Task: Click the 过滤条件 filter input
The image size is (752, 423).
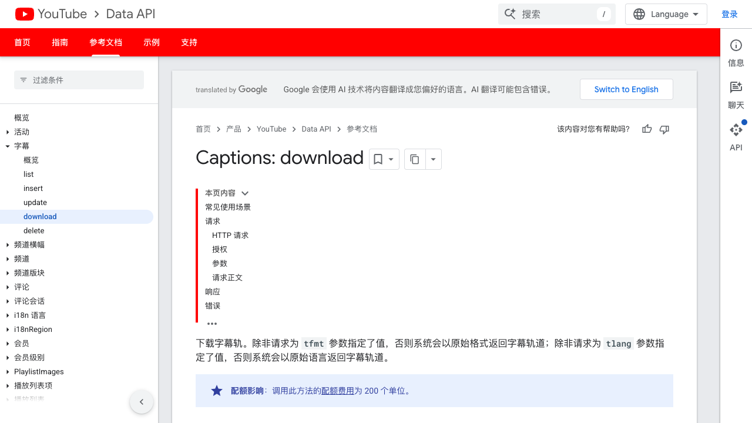Action: tap(79, 80)
